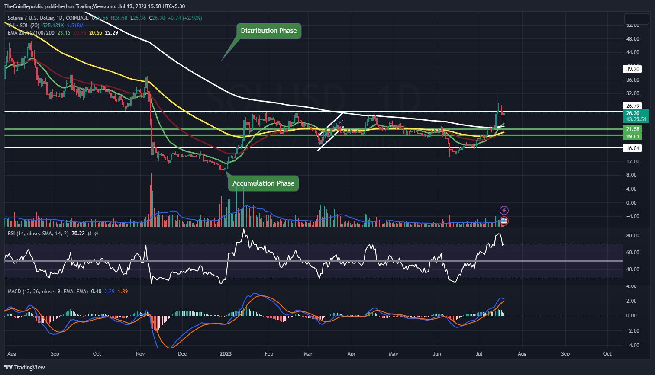Click the 80.00 tick on the RSI axis
This screenshot has width=655, height=375.
[x=632, y=236]
